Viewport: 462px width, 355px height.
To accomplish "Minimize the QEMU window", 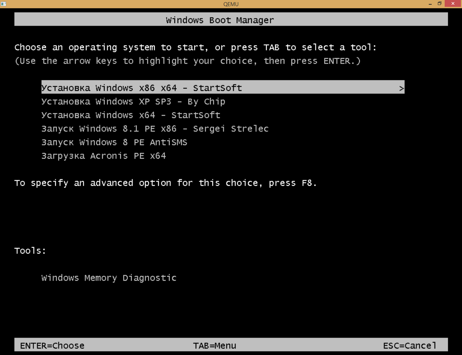I will (430, 4).
